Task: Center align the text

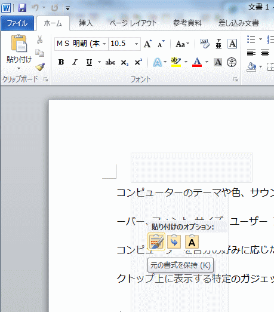Action: (x=265, y=53)
